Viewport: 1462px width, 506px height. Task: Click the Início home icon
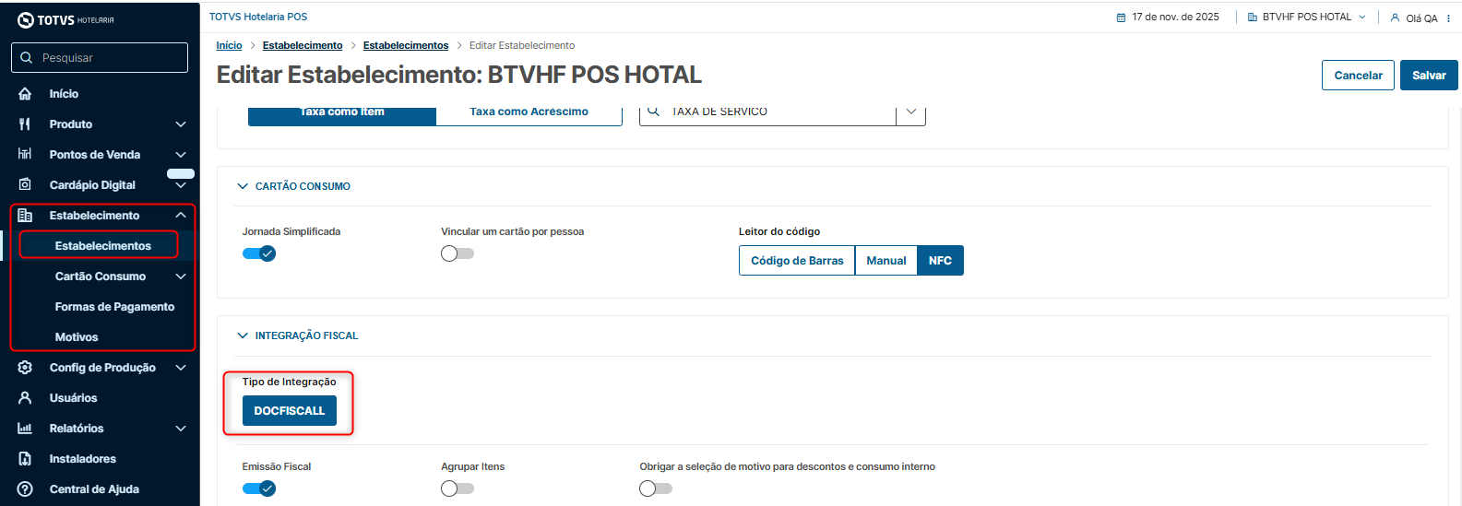25,94
